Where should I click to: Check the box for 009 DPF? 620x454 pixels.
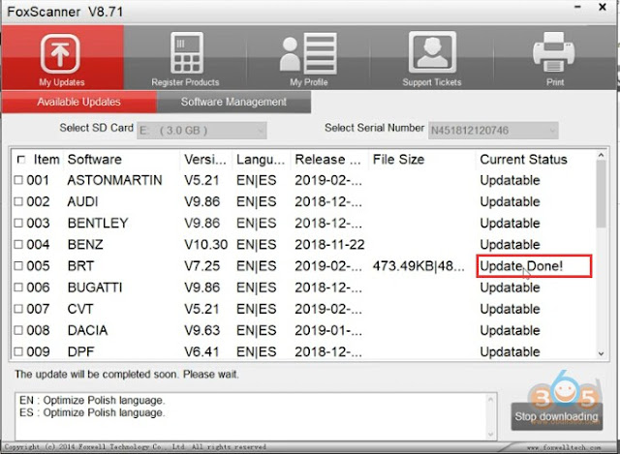18,351
